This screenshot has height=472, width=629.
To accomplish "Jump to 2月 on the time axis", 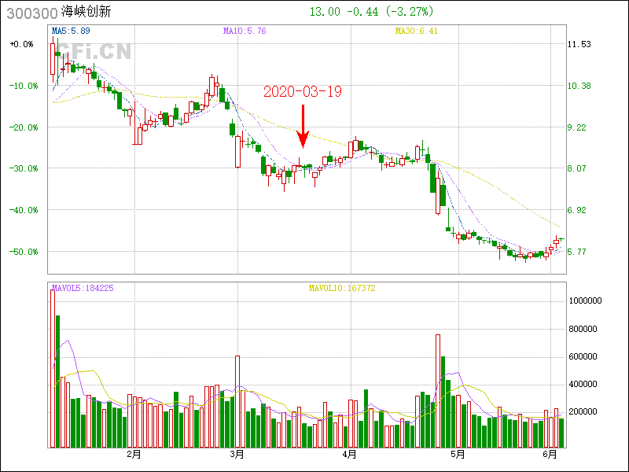I will 134,454.
